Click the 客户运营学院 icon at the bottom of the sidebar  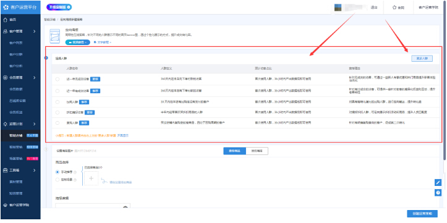click(5, 205)
